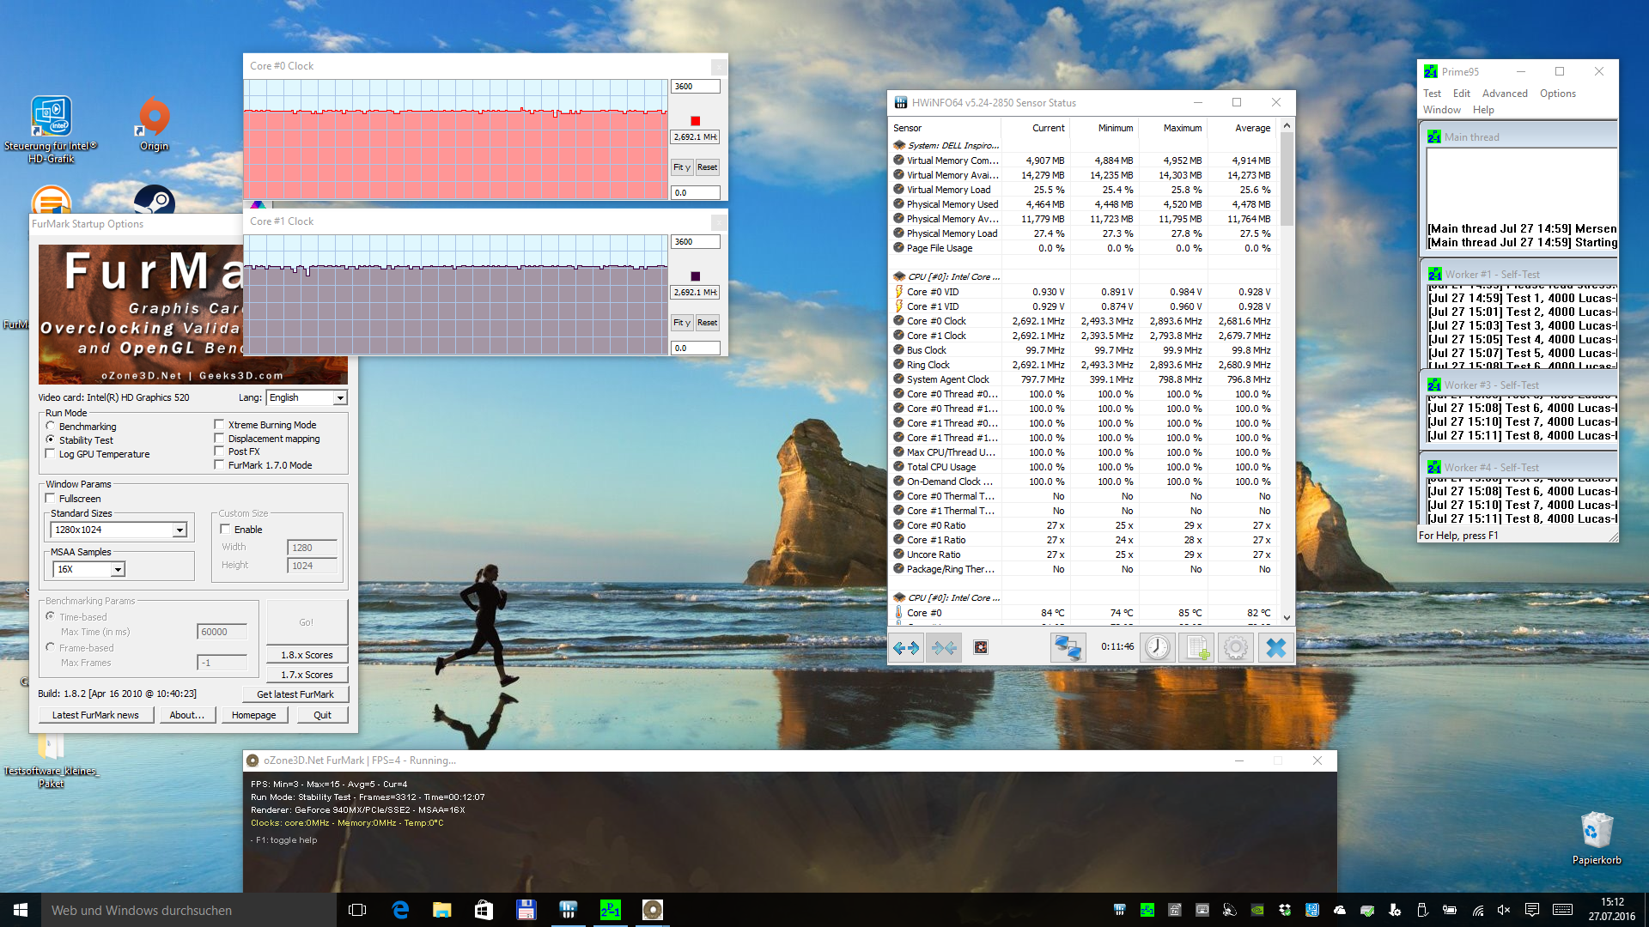Image resolution: width=1649 pixels, height=927 pixels.
Task: Open Standard Sizes 1280x1024 dropdown
Action: 119,530
